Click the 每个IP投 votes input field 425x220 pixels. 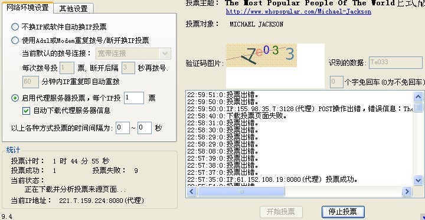point(134,98)
